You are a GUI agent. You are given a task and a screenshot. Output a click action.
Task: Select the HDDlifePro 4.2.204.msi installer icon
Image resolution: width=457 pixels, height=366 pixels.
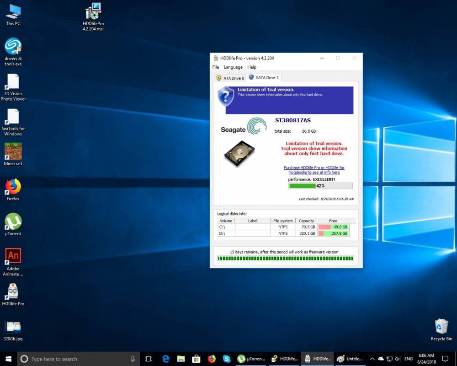(x=93, y=17)
